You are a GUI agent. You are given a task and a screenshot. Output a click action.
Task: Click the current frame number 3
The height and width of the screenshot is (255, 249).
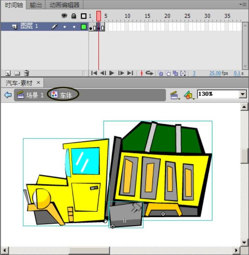click(x=194, y=74)
